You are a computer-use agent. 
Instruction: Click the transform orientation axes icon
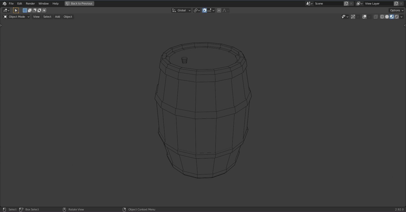point(174,10)
